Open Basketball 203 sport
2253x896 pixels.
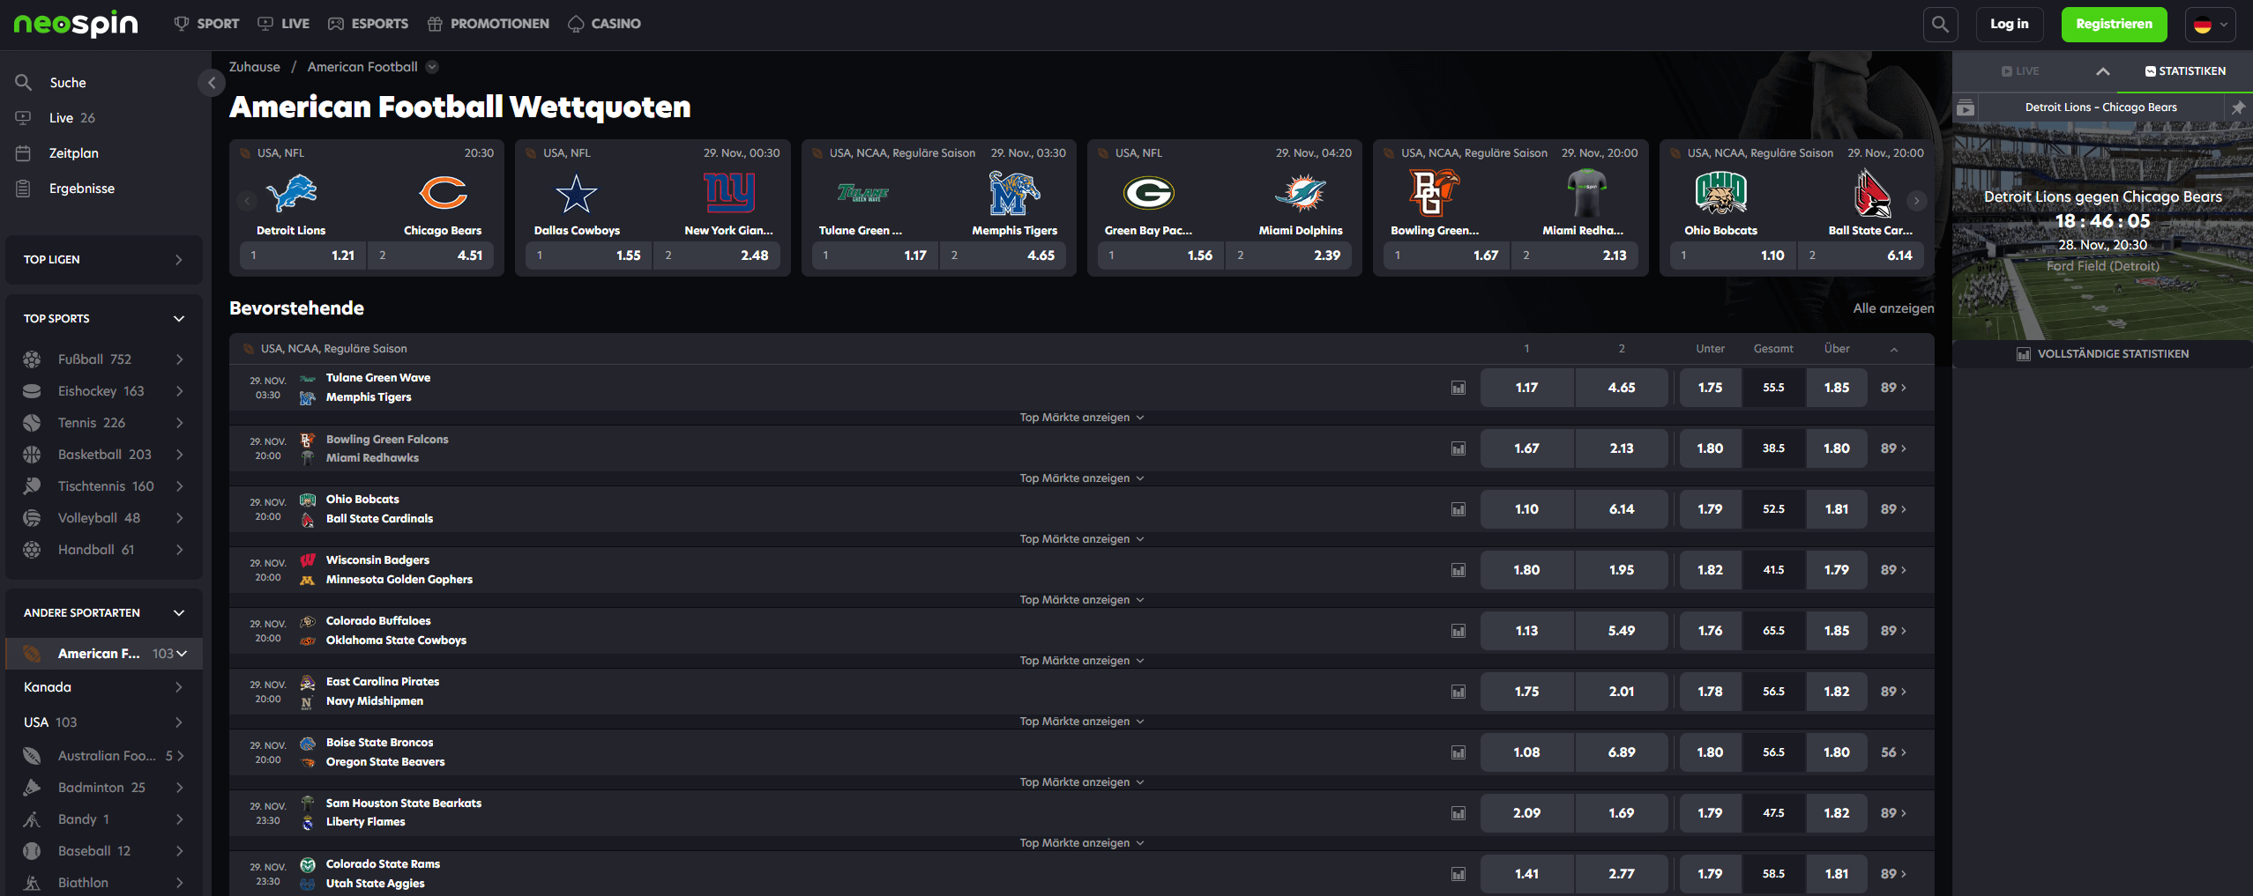[x=104, y=455]
